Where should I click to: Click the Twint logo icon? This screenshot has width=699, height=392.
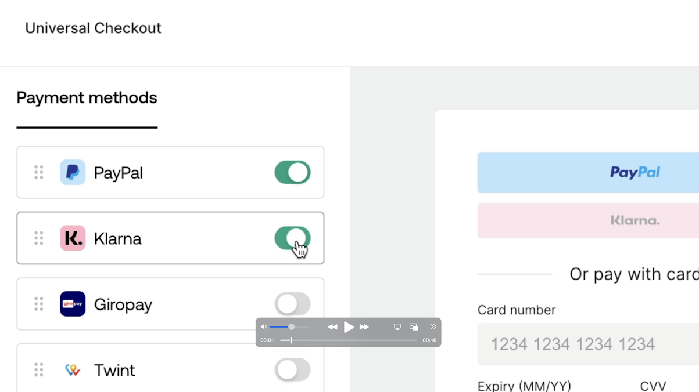click(73, 370)
